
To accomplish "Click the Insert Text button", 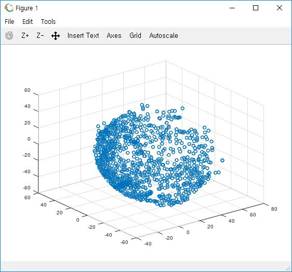I will pyautogui.click(x=83, y=35).
